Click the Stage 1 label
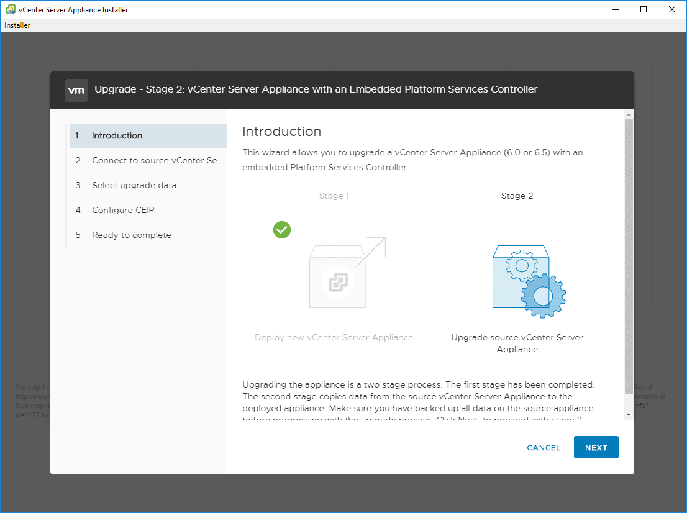 (x=334, y=196)
